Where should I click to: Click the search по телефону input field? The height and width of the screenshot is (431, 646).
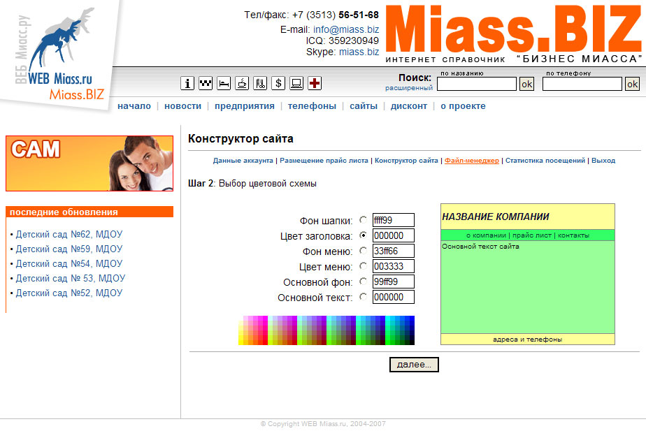pos(582,84)
